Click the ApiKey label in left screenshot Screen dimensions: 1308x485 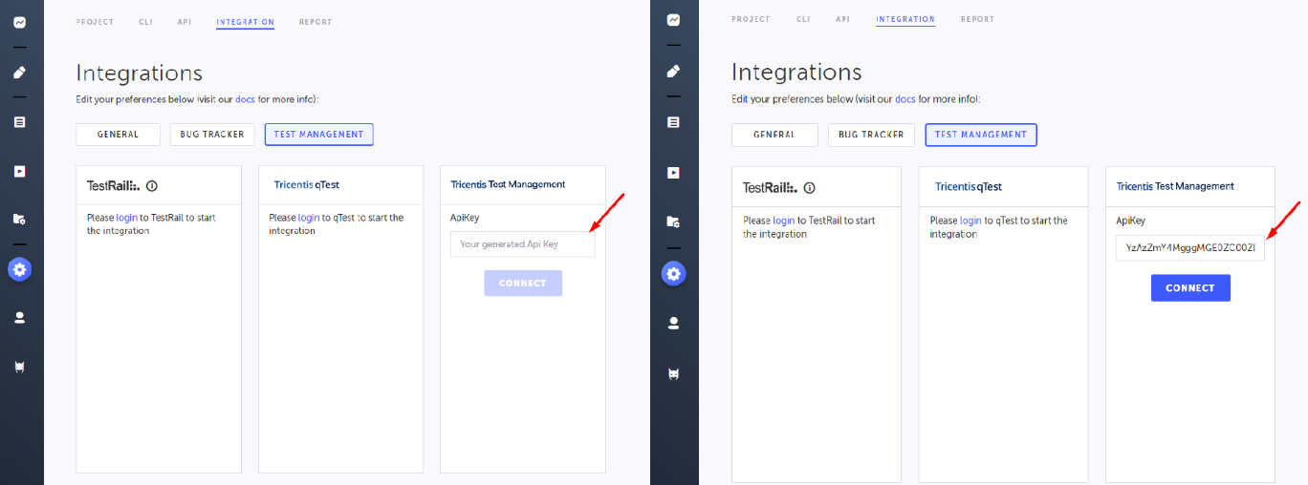click(465, 218)
